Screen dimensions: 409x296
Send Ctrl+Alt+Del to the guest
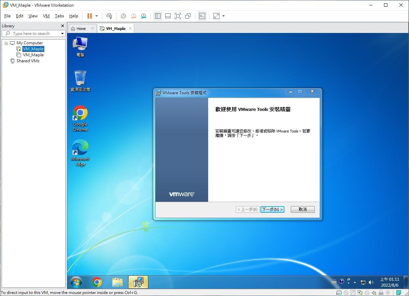point(109,16)
